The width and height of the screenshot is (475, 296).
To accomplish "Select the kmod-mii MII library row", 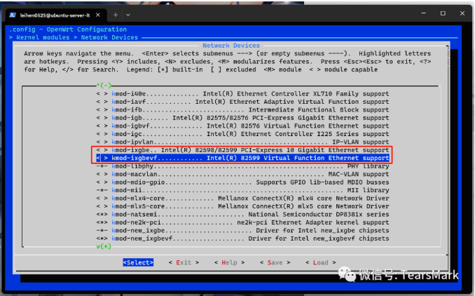I will (242, 190).
